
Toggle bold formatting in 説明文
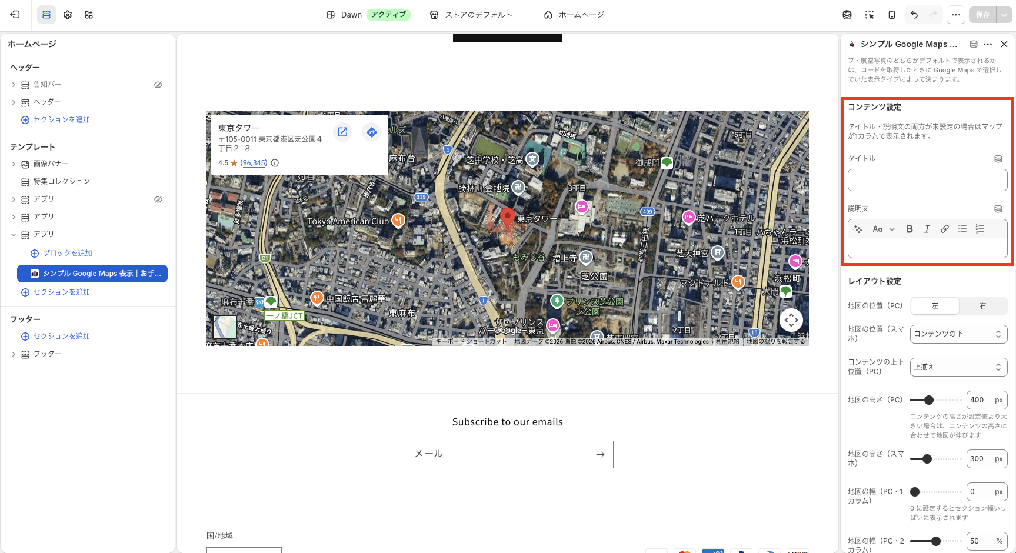[910, 229]
